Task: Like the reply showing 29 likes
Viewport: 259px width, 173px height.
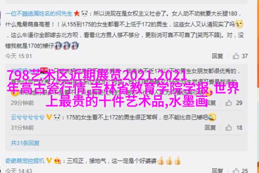Action: 229,103
